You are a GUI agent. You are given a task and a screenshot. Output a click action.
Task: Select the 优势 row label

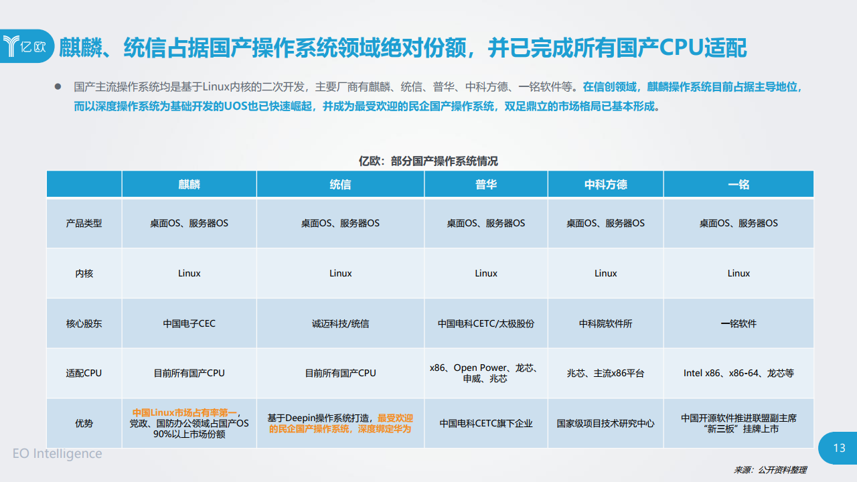(84, 423)
